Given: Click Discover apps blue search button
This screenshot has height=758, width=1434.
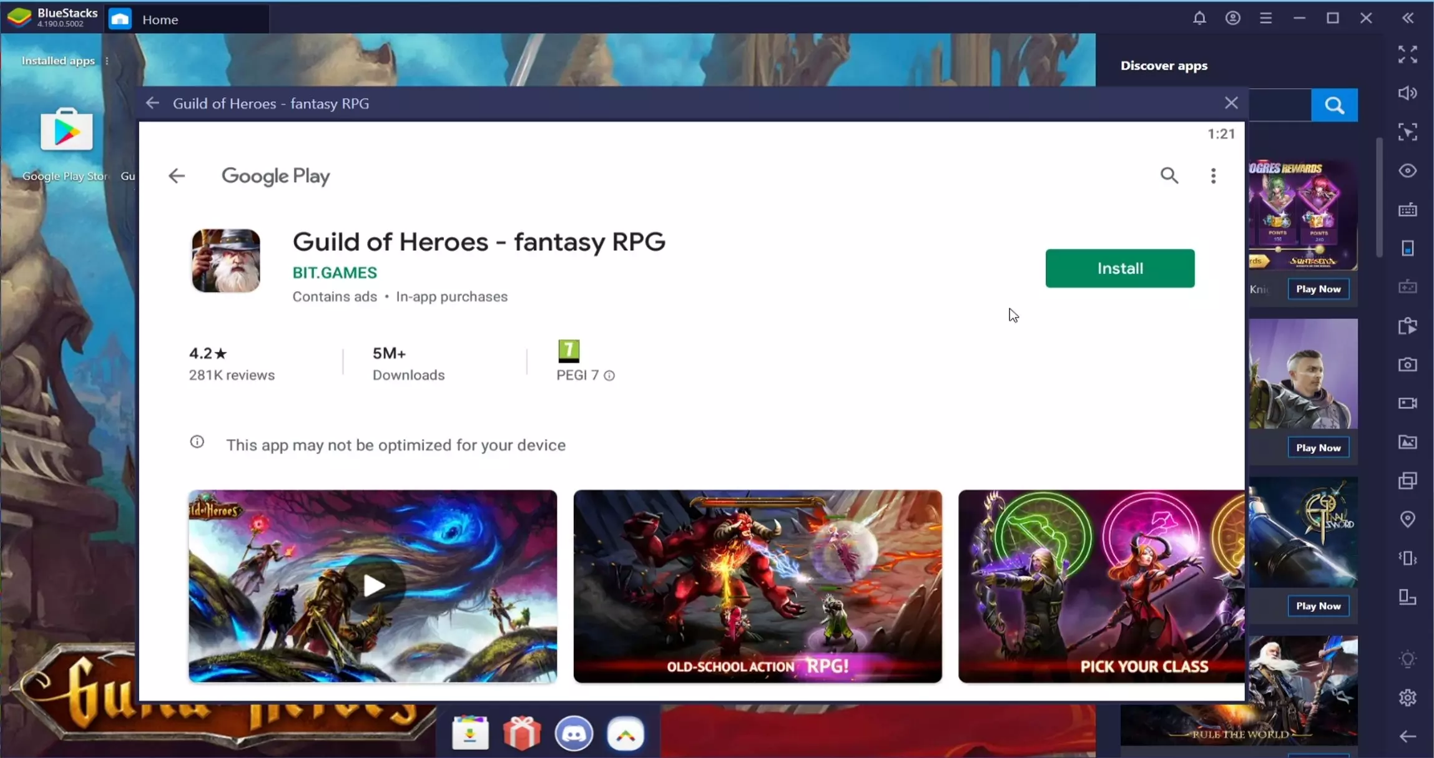Looking at the screenshot, I should (x=1334, y=105).
